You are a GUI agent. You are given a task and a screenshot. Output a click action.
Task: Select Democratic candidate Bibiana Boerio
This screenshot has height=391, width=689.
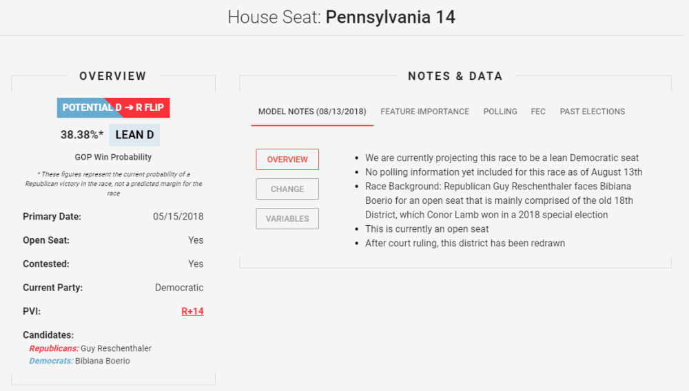coord(102,361)
